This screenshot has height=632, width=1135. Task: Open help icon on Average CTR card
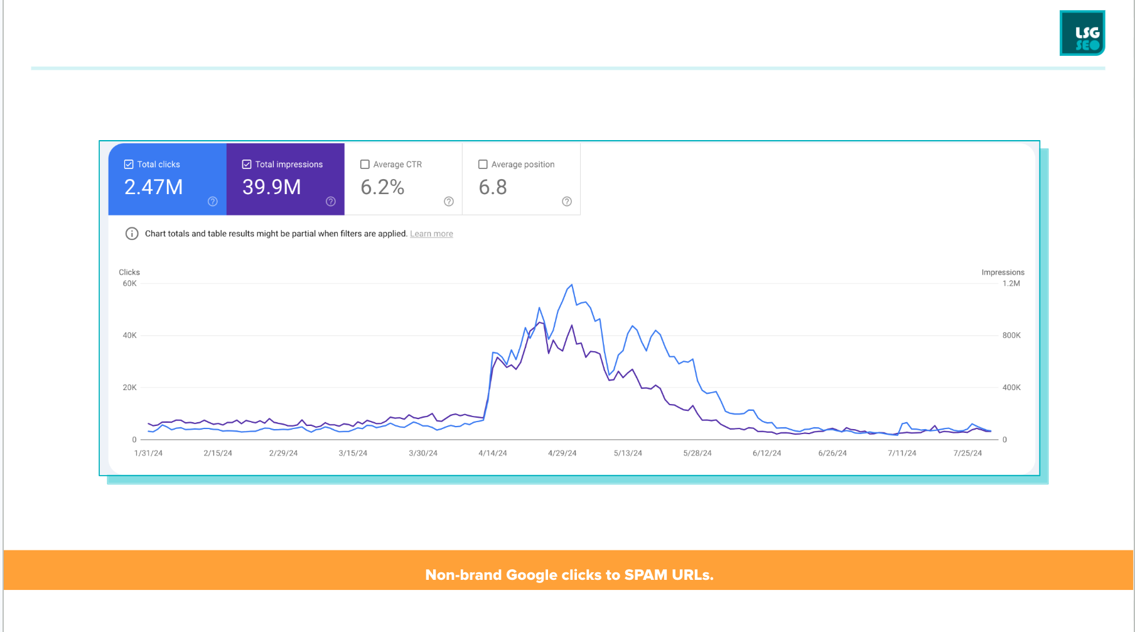click(449, 202)
